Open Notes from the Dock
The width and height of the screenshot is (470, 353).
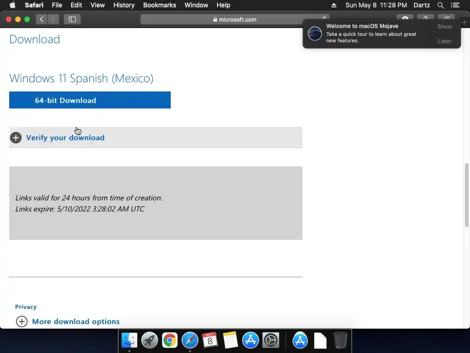pyautogui.click(x=230, y=341)
